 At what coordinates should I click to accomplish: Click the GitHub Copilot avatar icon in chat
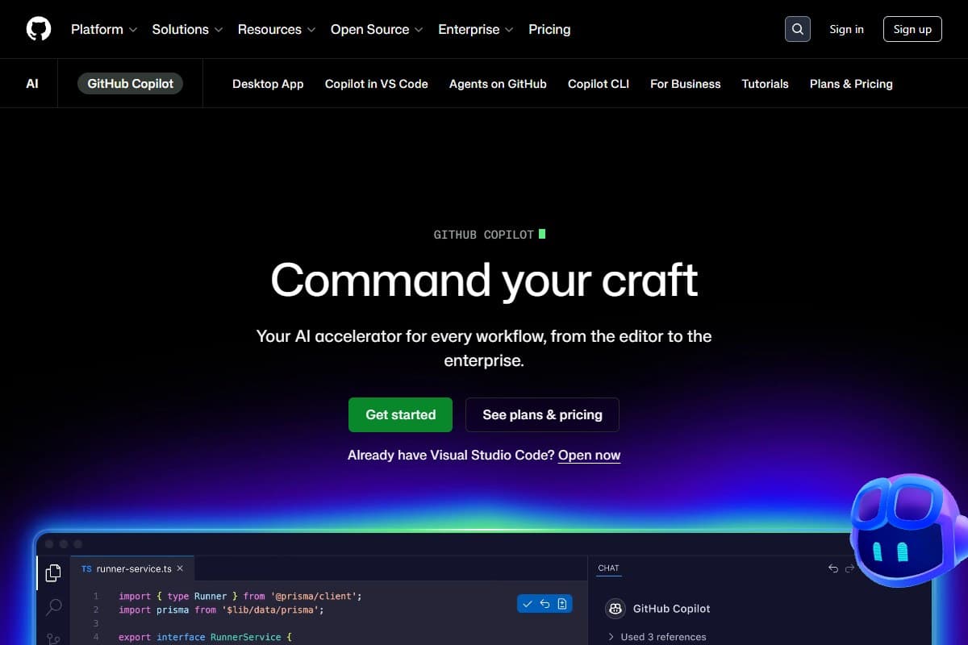point(615,609)
